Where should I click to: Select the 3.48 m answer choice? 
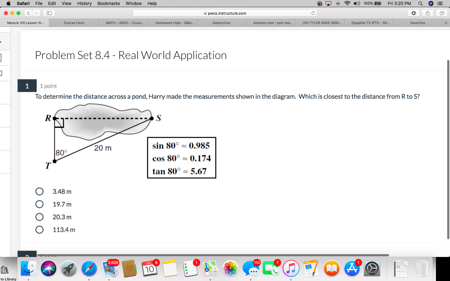coord(39,191)
